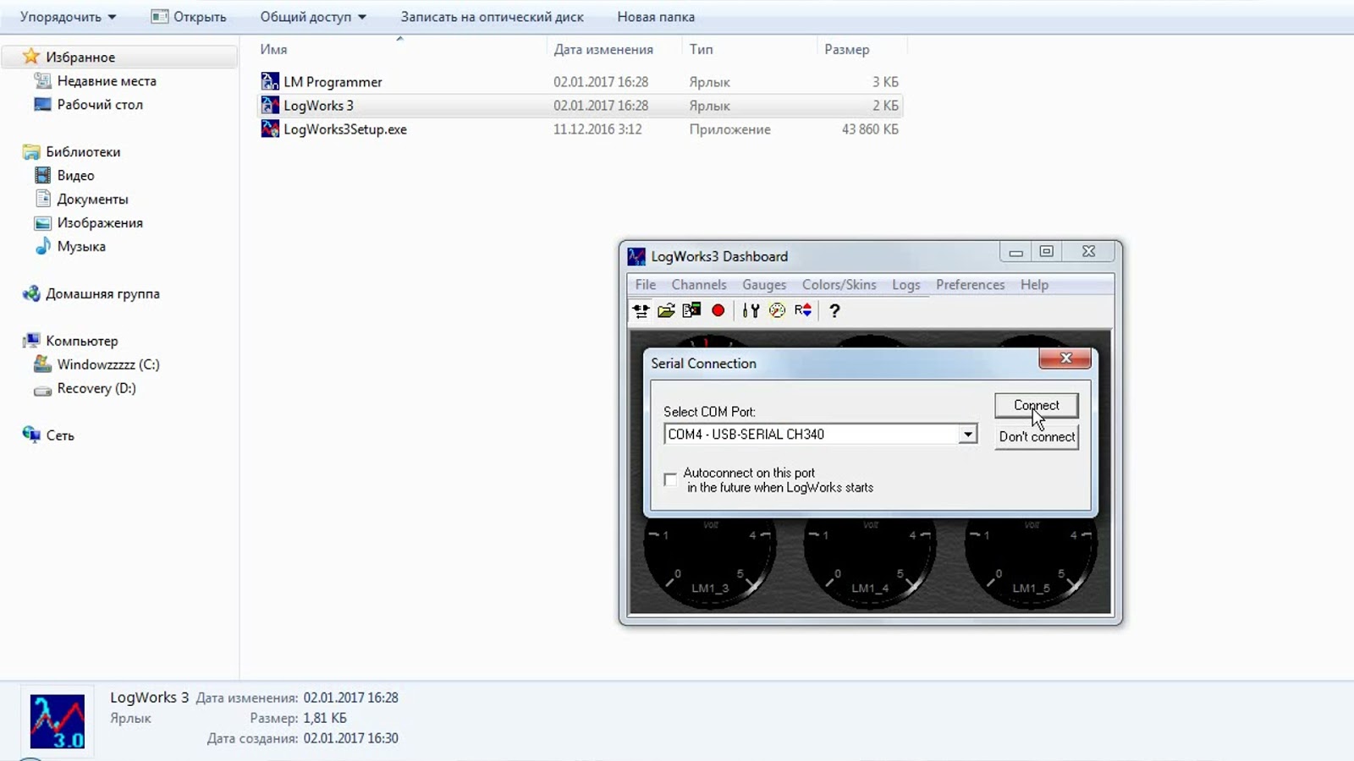The width and height of the screenshot is (1354, 761).
Task: Select the LM Programmer file name
Action: [333, 82]
